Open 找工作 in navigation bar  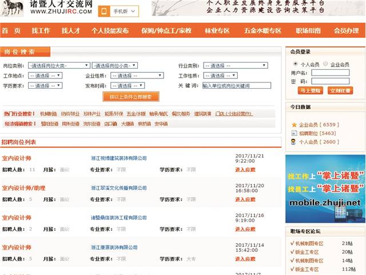(41, 30)
